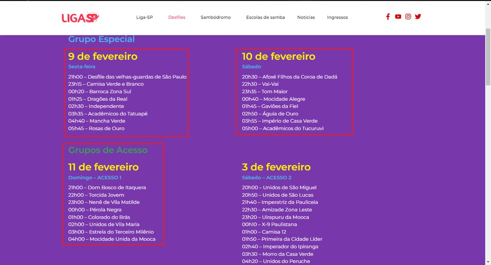Click the 11 de fevereiro heading
The image size is (491, 265).
point(103,167)
